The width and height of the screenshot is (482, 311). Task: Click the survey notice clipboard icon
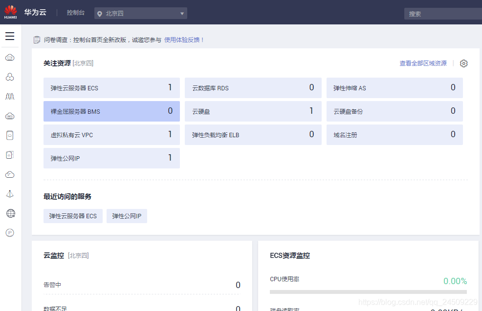[37, 40]
